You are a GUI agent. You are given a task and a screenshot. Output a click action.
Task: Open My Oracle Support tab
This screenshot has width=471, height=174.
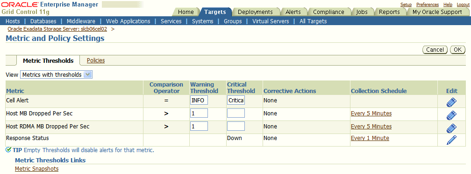[437, 12]
